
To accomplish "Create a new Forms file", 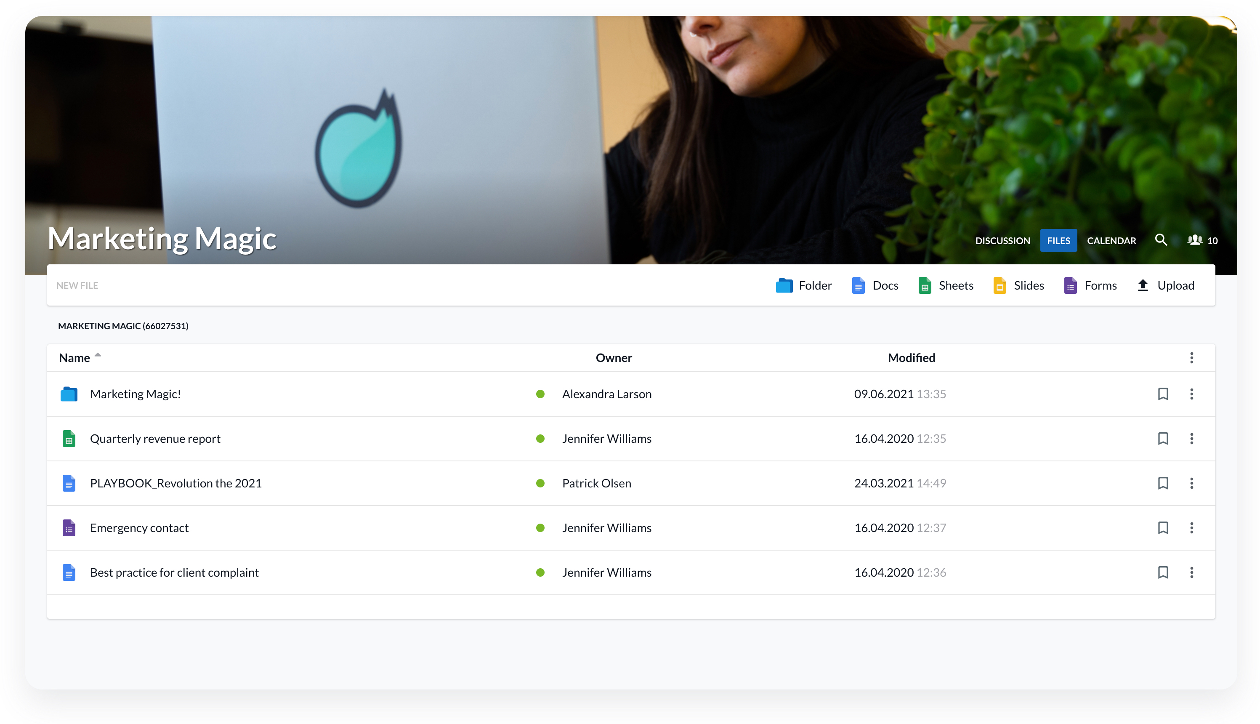I will pyautogui.click(x=1090, y=285).
